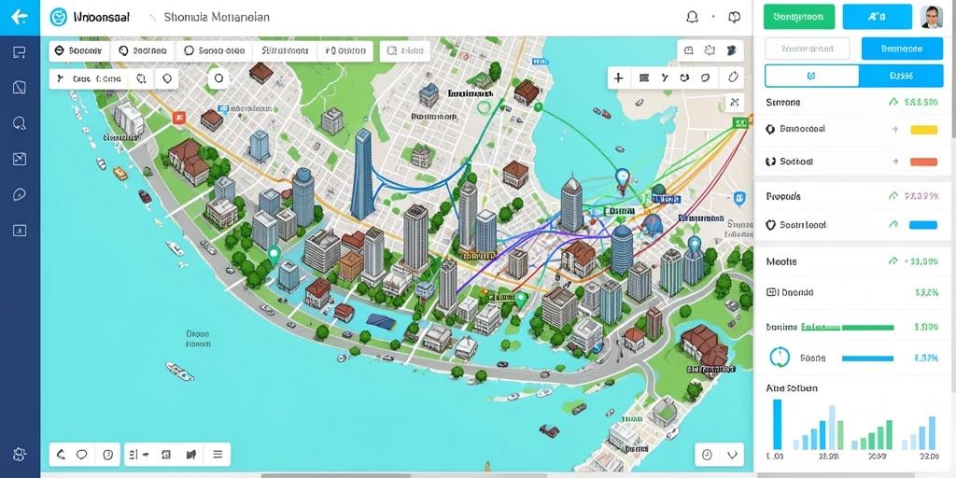Open the notification bell in header
This screenshot has height=478, width=956.
692,17
